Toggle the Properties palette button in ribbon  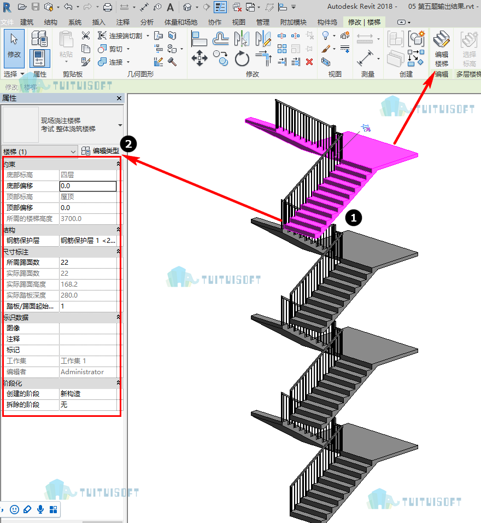40,59
